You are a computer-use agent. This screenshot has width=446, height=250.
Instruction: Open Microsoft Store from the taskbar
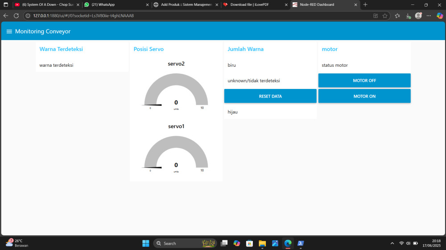[x=249, y=243]
